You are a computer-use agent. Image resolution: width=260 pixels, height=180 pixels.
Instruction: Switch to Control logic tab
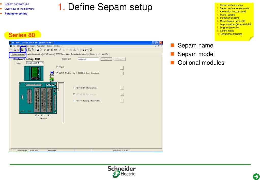95,54
